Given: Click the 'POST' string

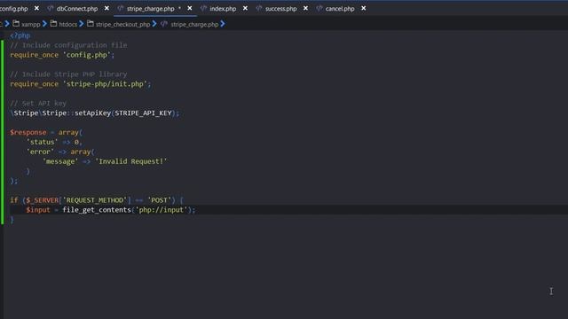Looking at the screenshot, I should 159,200.
